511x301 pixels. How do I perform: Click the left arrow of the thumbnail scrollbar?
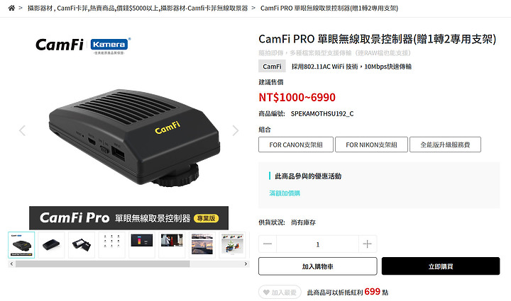12,263
